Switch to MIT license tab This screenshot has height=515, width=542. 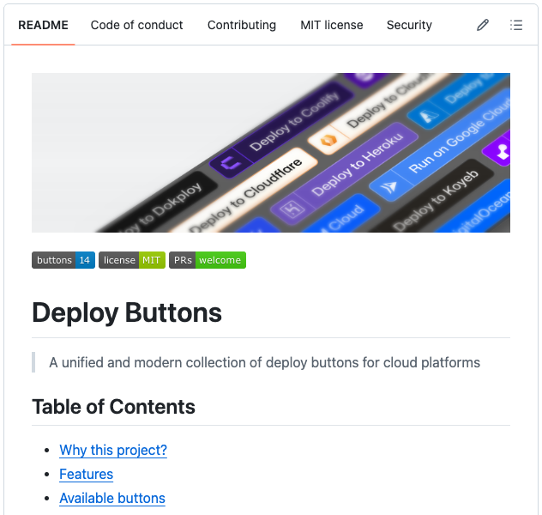(332, 25)
